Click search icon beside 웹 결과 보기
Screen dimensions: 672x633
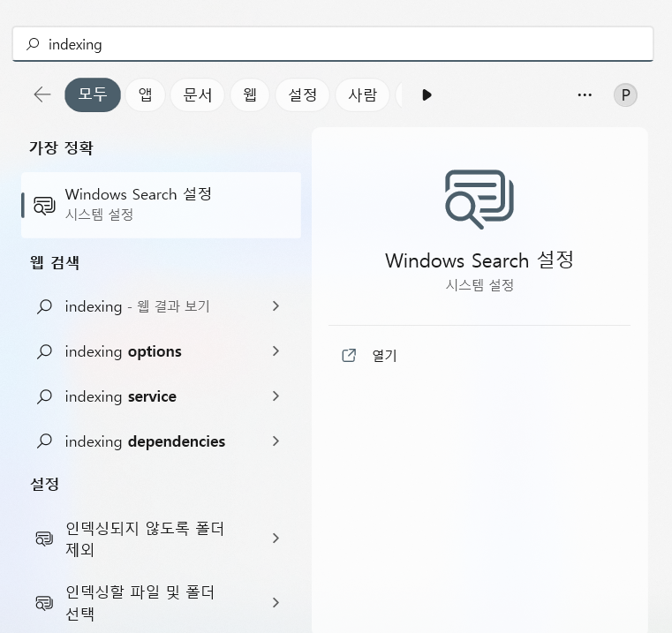[44, 306]
